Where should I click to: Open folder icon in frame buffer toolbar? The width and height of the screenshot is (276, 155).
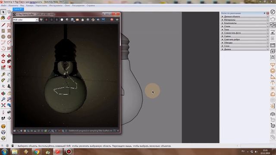[77, 20]
